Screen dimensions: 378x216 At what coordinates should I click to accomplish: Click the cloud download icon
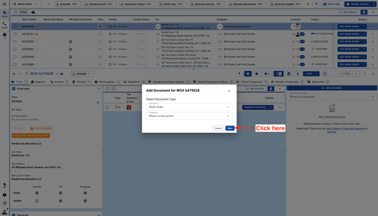click(x=33, y=12)
